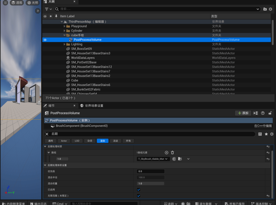Select the Actor filter chip
This screenshot has height=205, width=276.
(64, 141)
